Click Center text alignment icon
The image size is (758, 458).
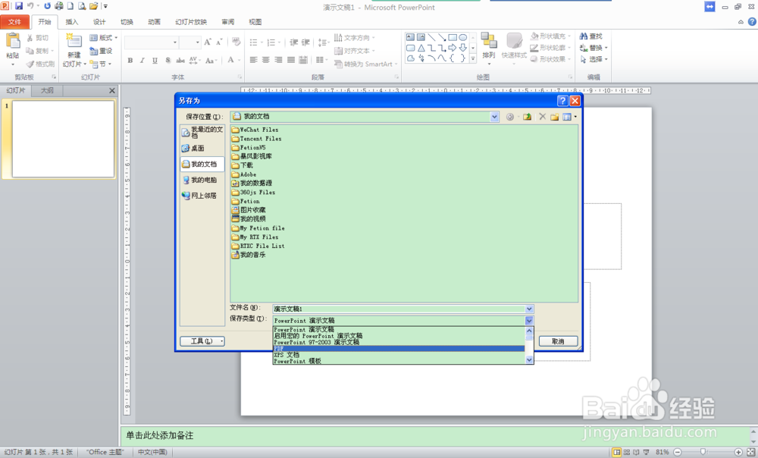click(x=266, y=60)
